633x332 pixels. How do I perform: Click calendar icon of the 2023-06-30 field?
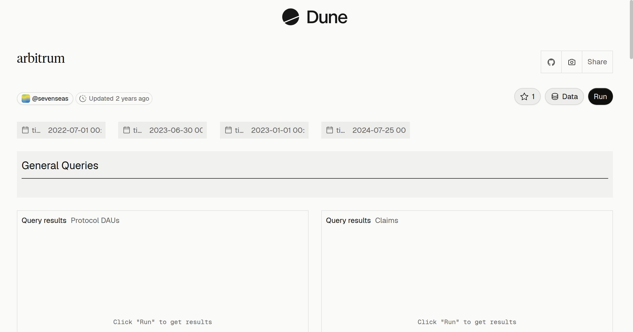pyautogui.click(x=127, y=130)
